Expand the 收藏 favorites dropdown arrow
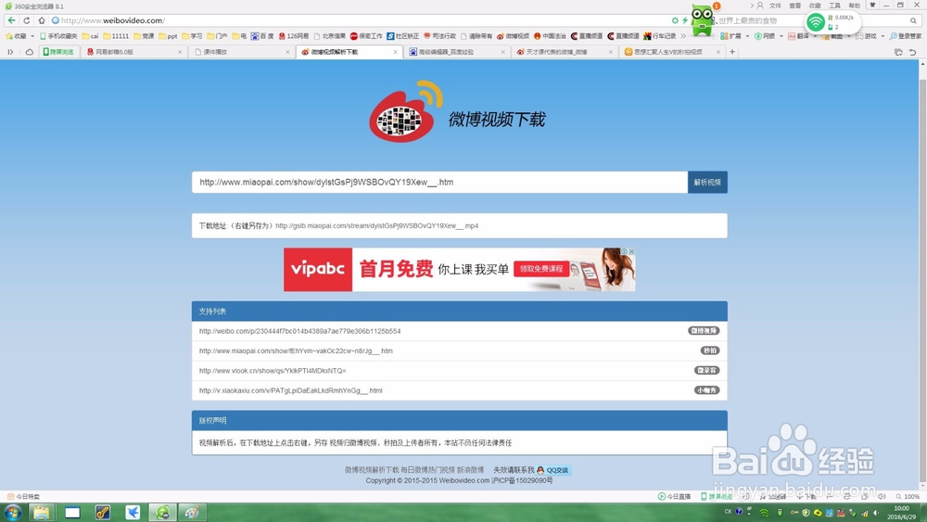 tap(32, 36)
